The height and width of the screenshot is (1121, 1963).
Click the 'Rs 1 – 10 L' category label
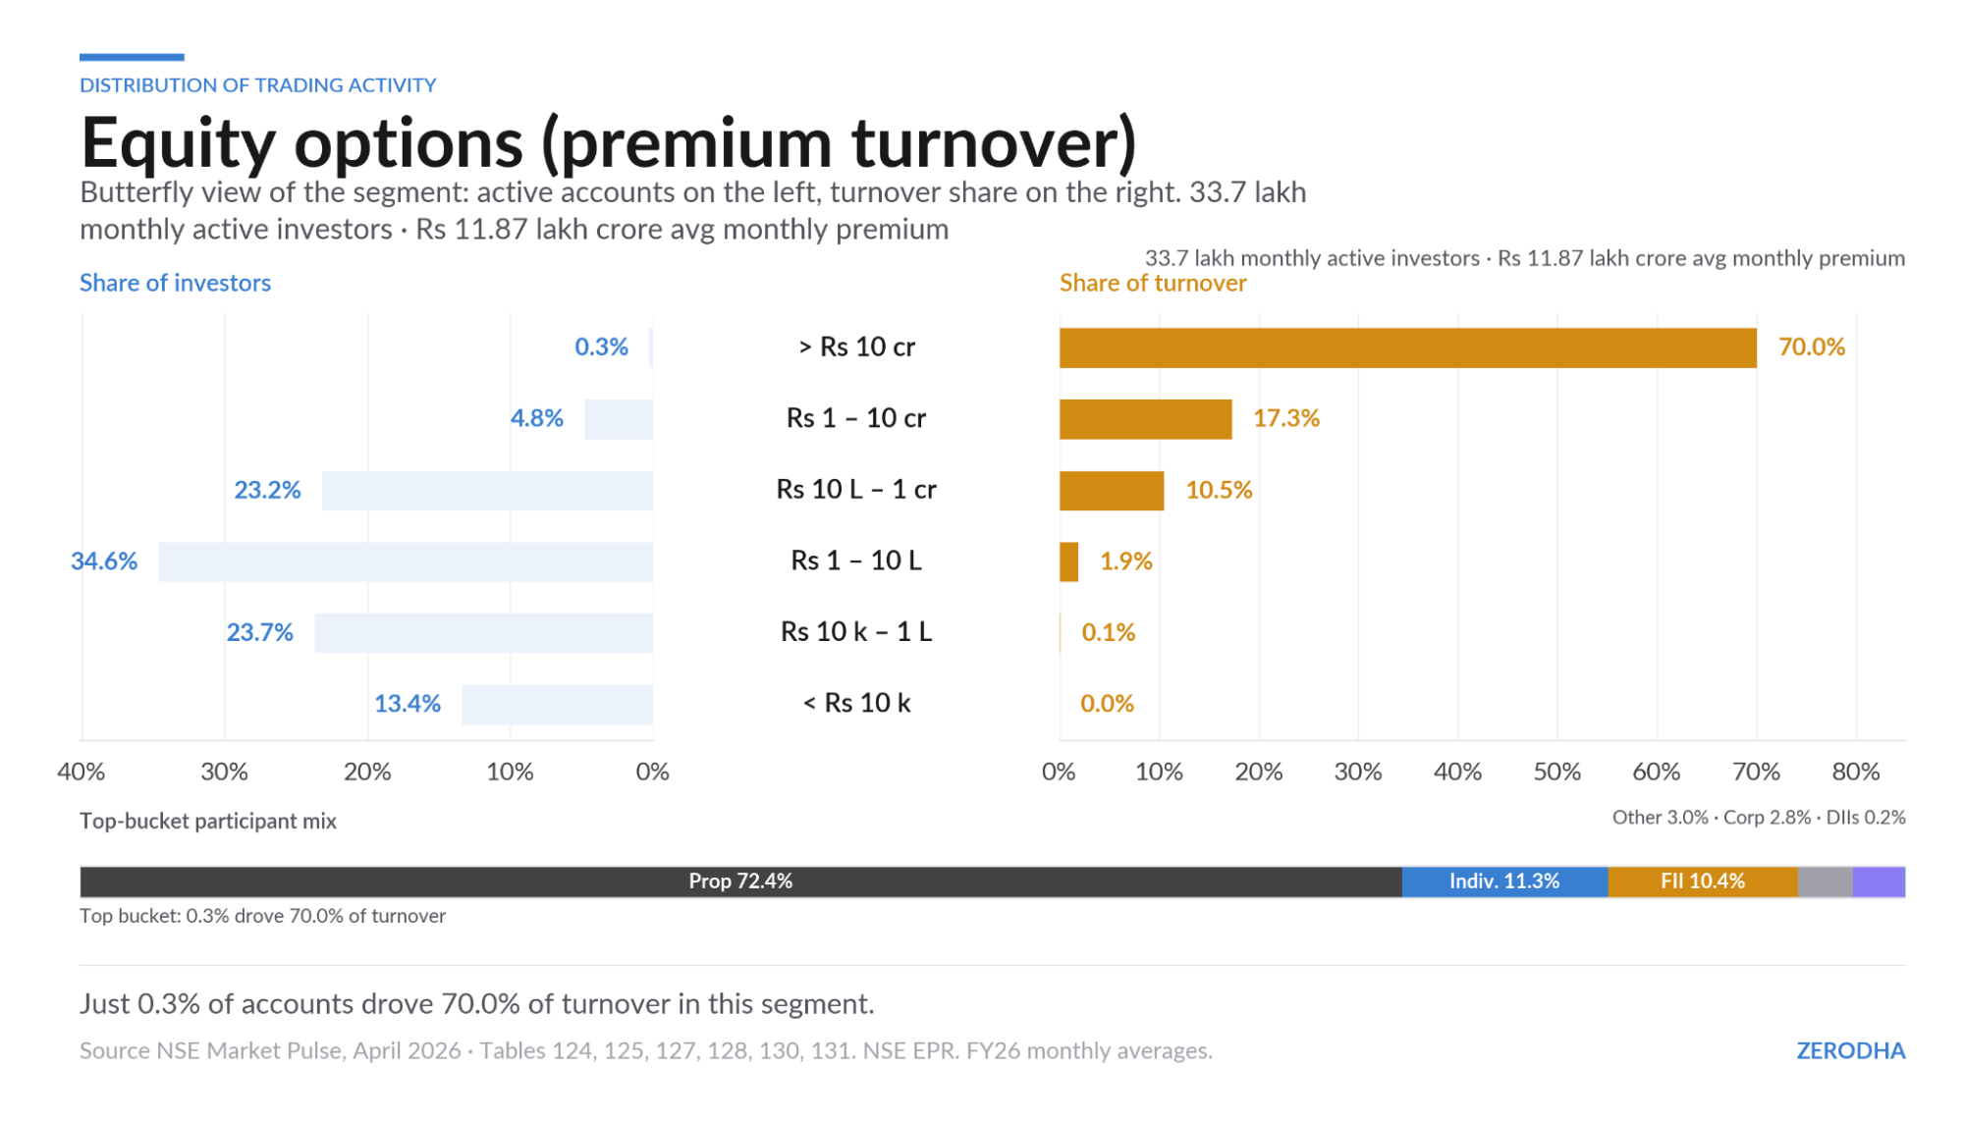(x=856, y=560)
